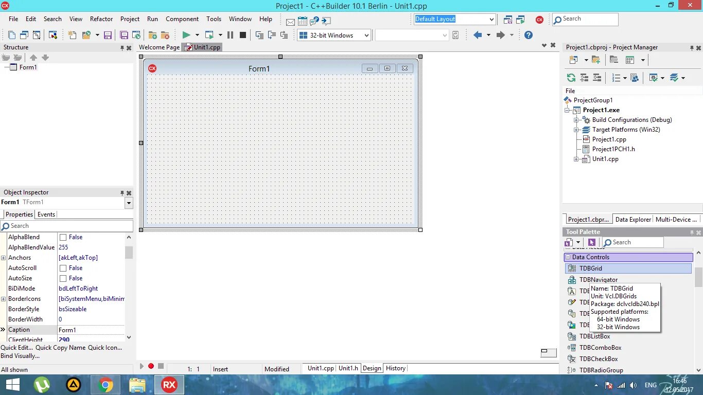Expand the Build Configurations (Debug) node
The height and width of the screenshot is (395, 703).
click(x=576, y=120)
